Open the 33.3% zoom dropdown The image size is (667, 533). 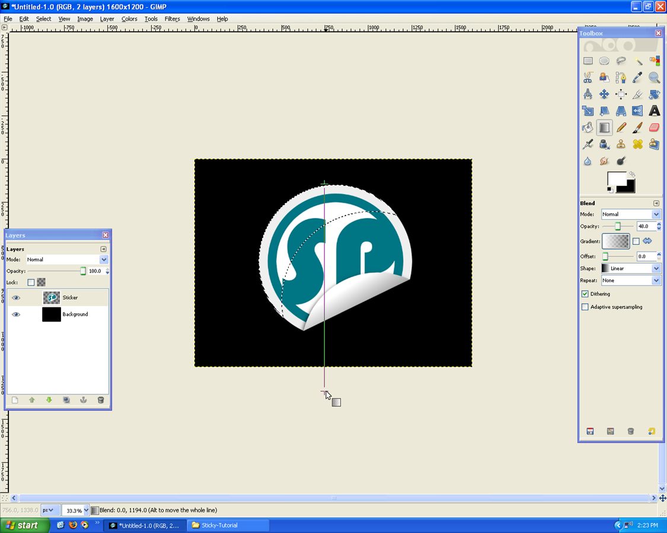75,510
